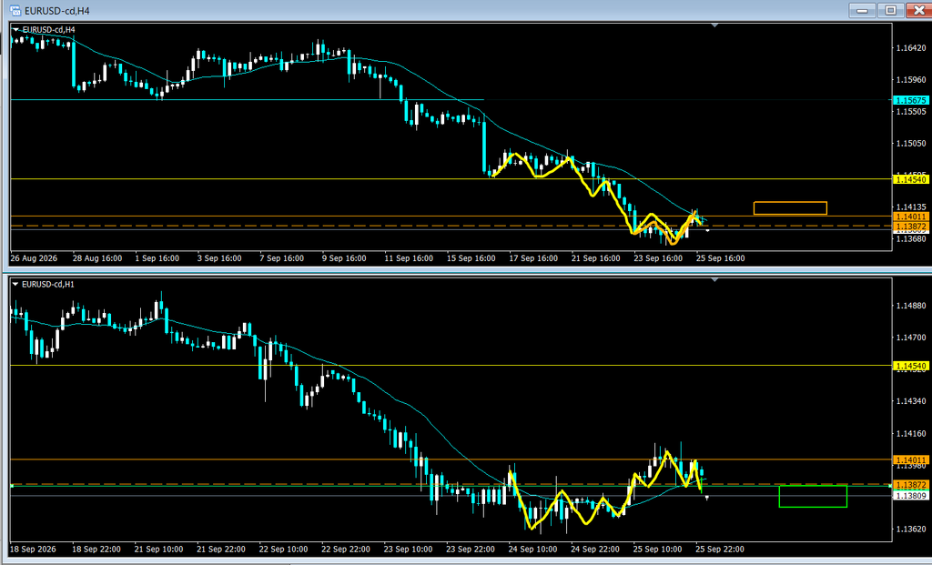The width and height of the screenshot is (932, 565).
Task: Click the 1.13872 price label on H4 chart
Action: point(910,227)
